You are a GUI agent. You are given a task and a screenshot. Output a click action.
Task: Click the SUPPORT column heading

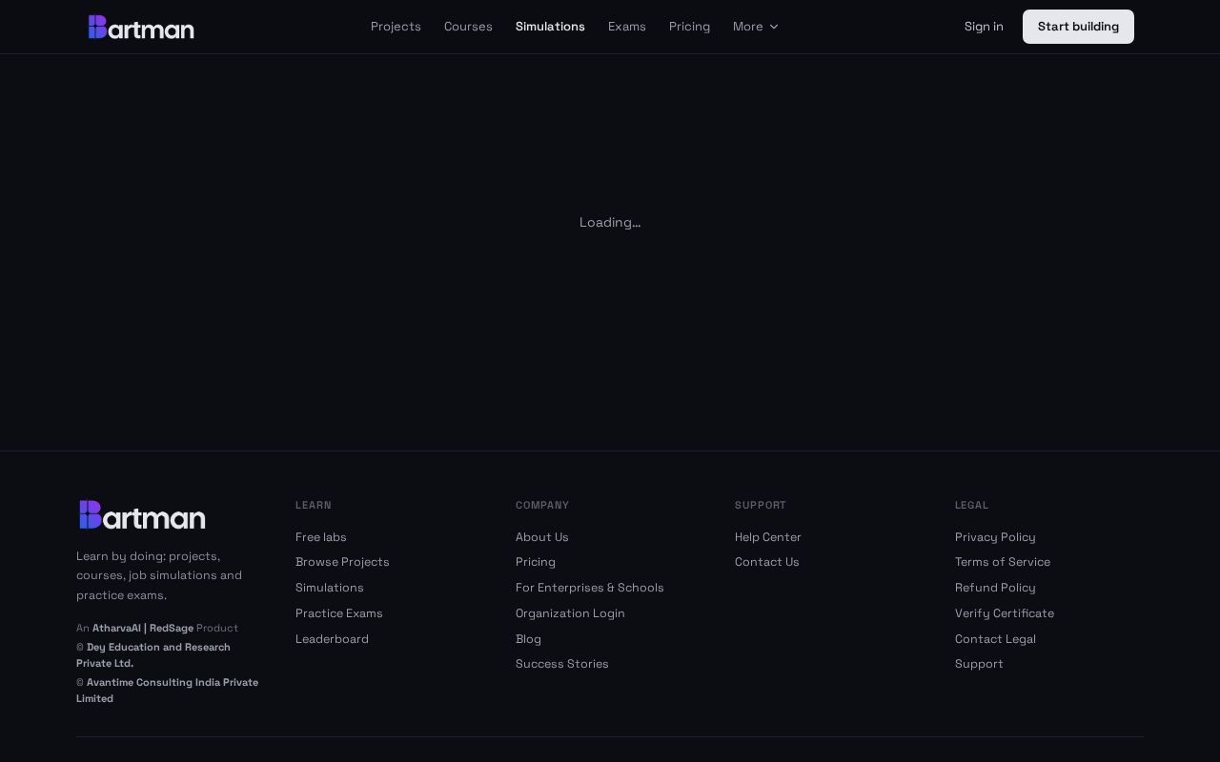pyautogui.click(x=761, y=505)
